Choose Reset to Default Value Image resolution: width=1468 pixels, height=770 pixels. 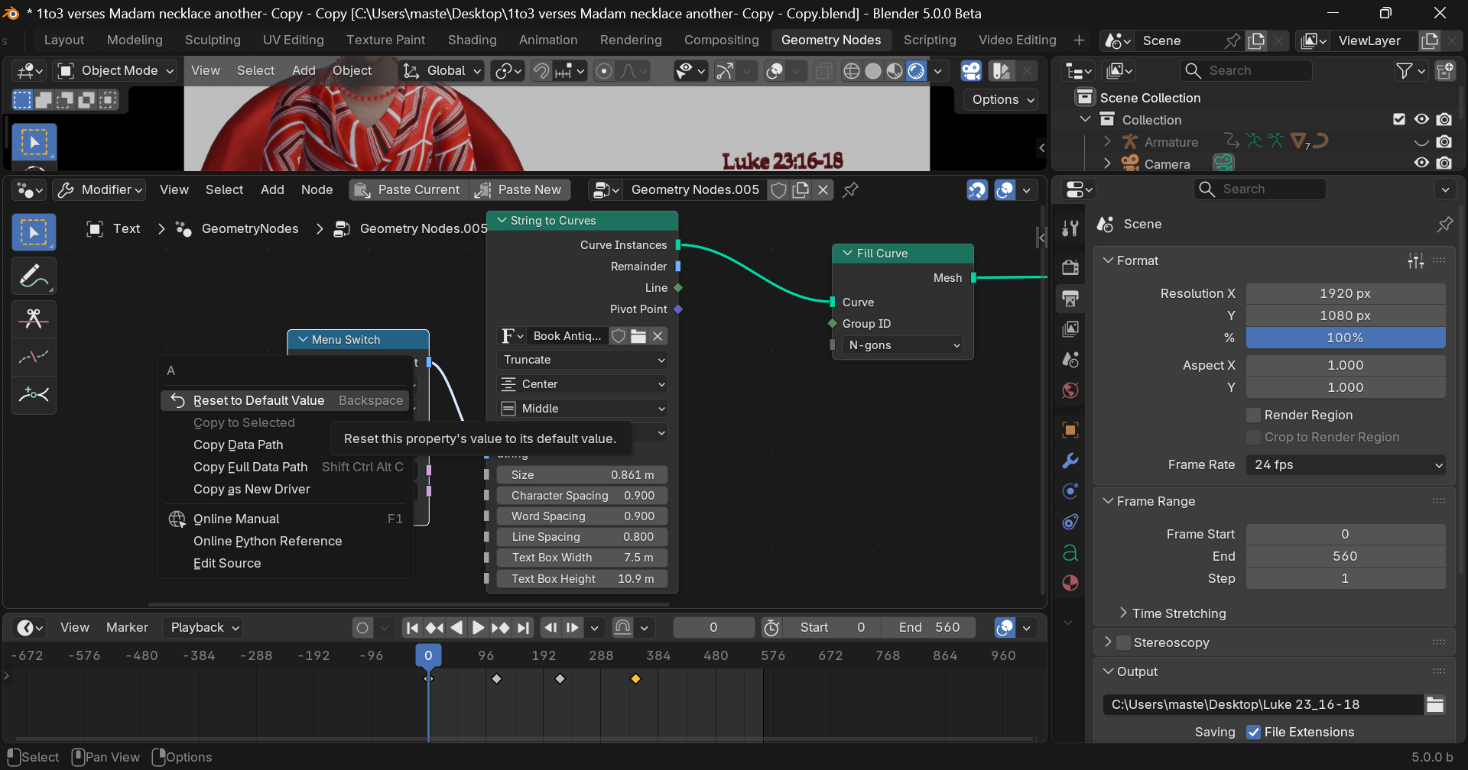pos(285,400)
